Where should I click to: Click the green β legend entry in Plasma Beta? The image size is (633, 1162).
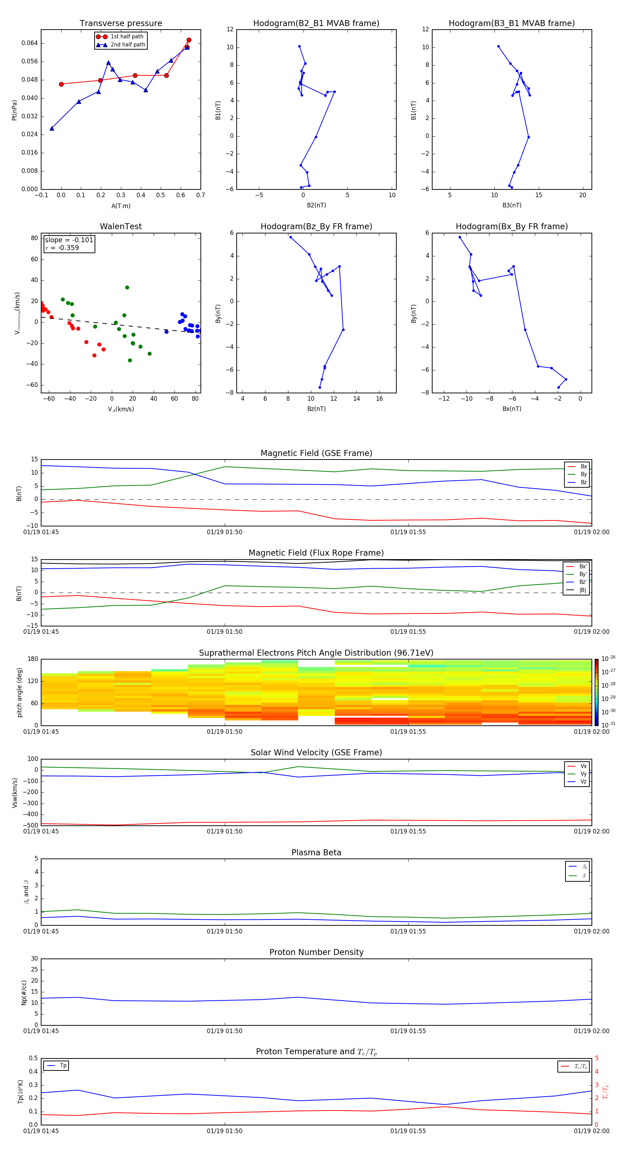pos(577,876)
